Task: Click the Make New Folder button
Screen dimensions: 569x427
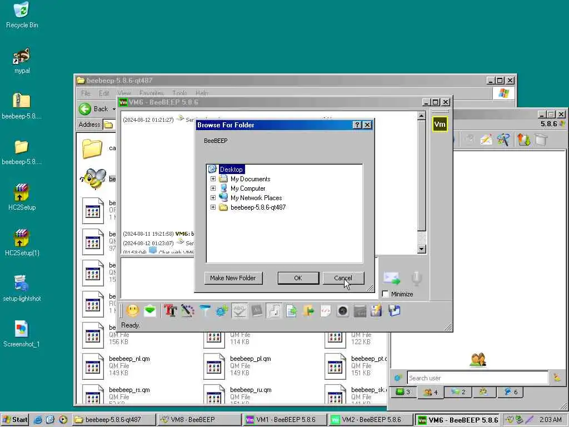Action: click(x=233, y=278)
